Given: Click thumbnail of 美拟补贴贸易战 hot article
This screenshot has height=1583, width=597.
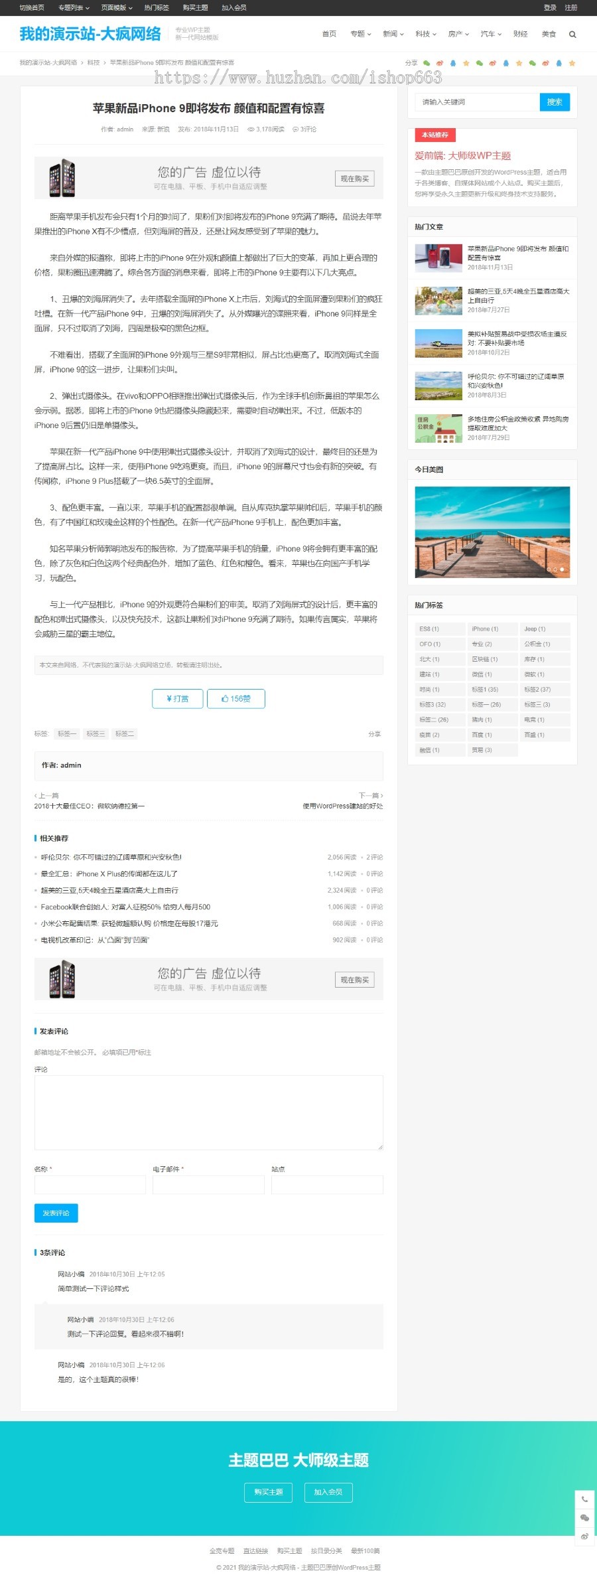Looking at the screenshot, I should [438, 343].
